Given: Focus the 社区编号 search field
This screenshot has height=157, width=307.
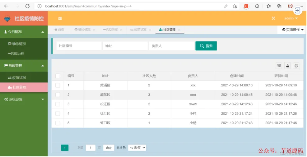Looking at the screenshot, I should coord(79,46).
